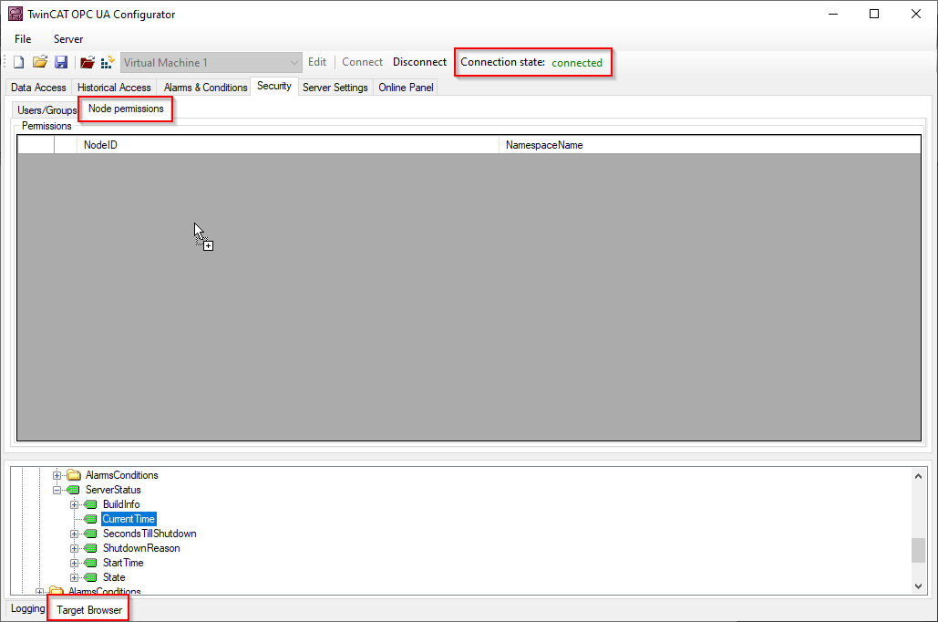Open the File menu
Image resolution: width=938 pixels, height=622 pixels.
click(x=23, y=39)
